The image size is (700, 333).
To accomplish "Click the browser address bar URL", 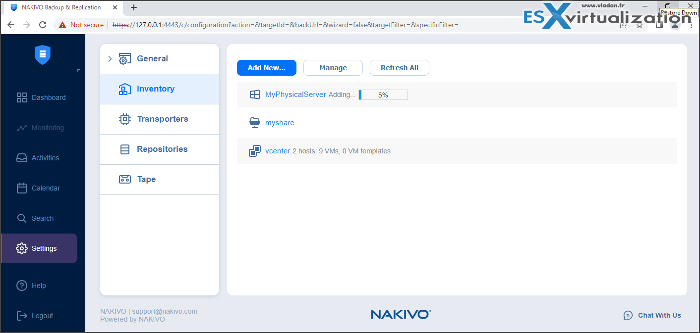I will (x=285, y=25).
